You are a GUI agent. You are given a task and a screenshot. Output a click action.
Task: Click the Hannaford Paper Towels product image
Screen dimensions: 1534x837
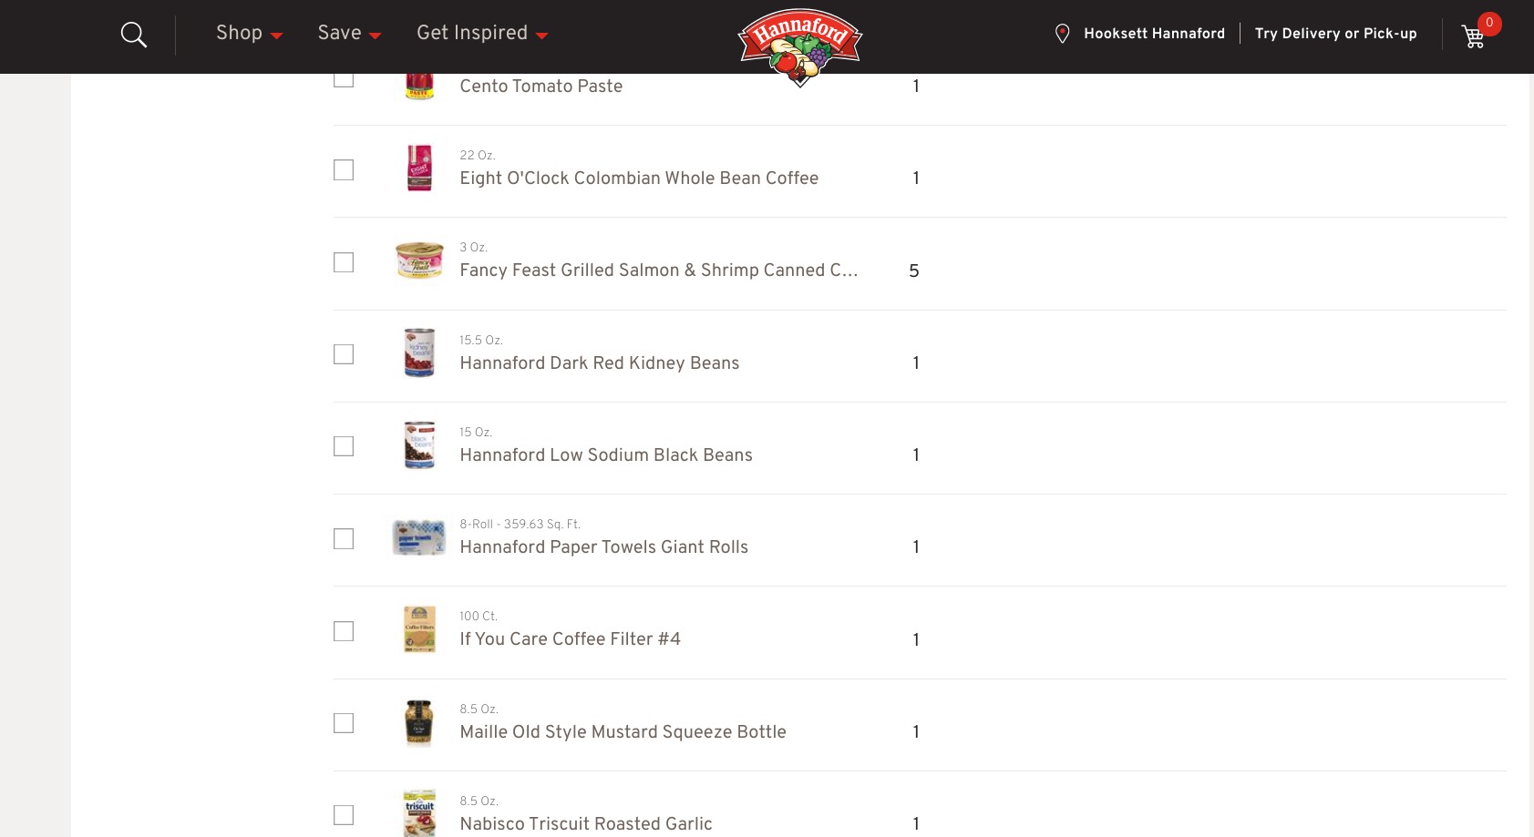tap(419, 537)
